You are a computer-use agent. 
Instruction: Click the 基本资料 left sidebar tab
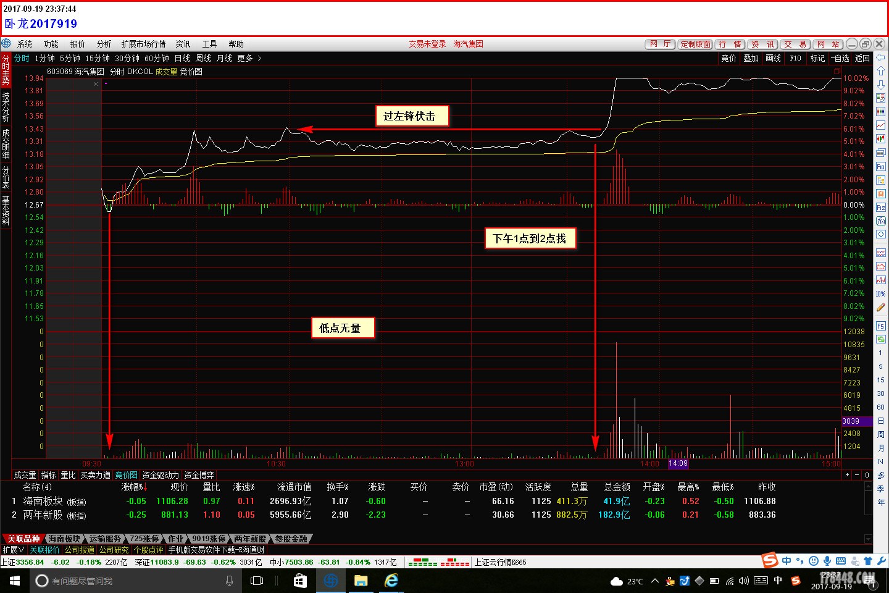6,211
